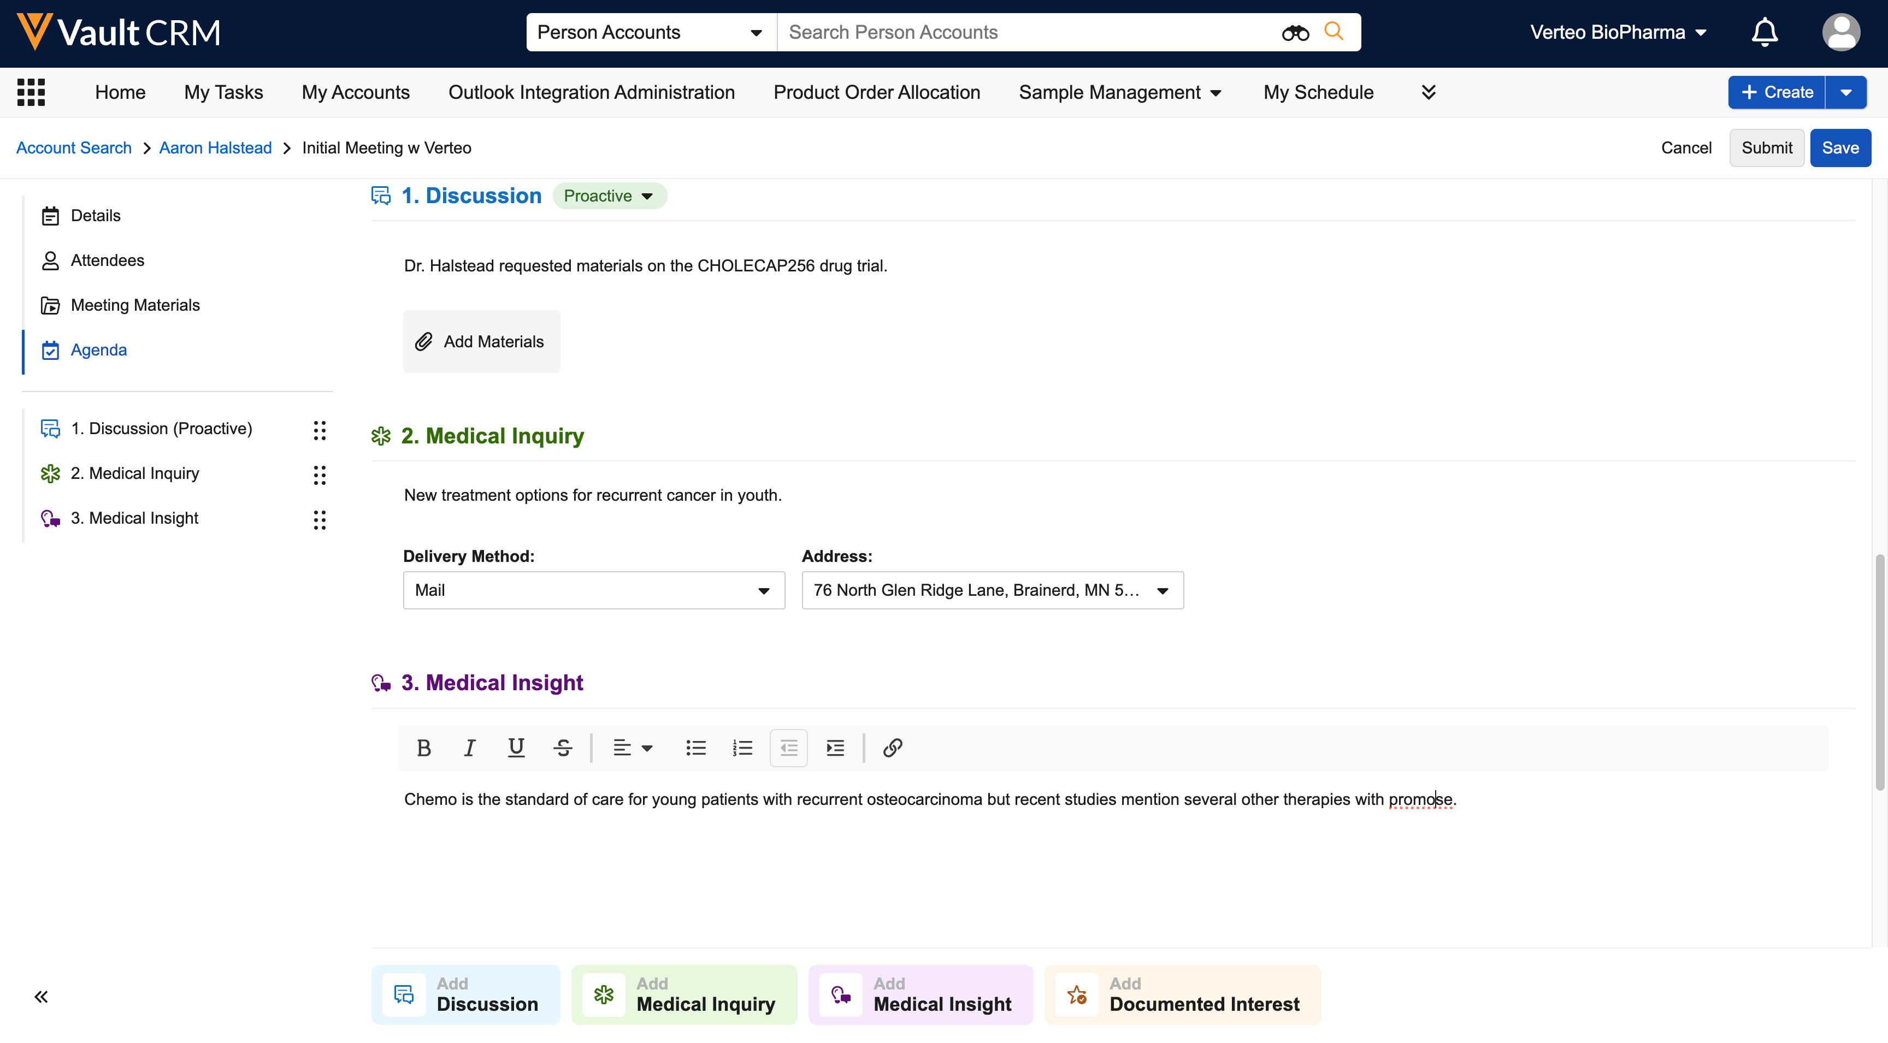Expand the text alignment dropdown
The height and width of the screenshot is (1043, 1888).
click(x=633, y=748)
